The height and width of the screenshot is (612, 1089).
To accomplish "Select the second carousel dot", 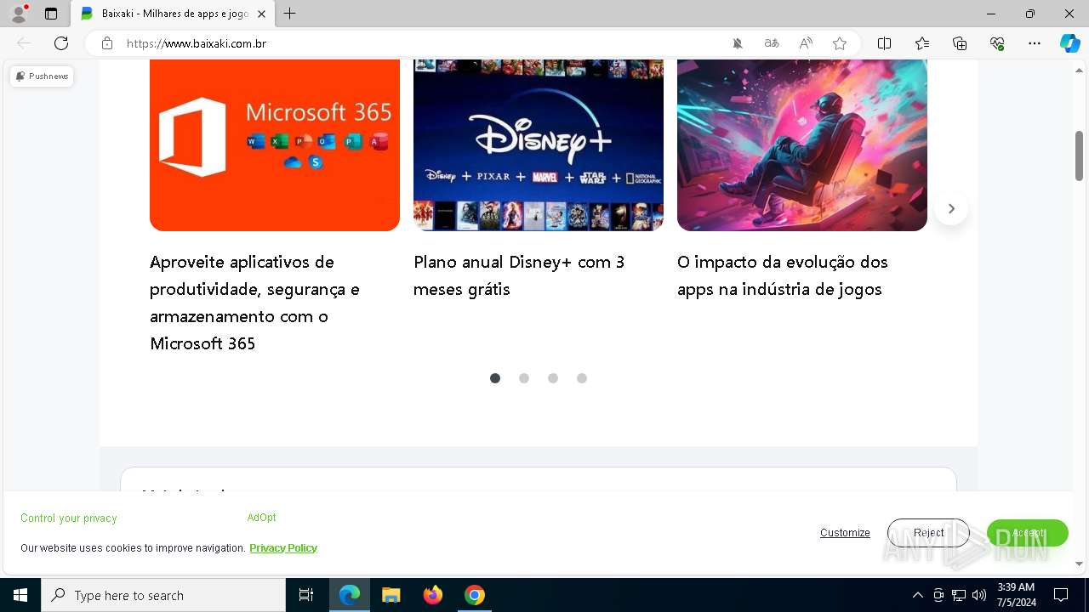I will coord(524,378).
